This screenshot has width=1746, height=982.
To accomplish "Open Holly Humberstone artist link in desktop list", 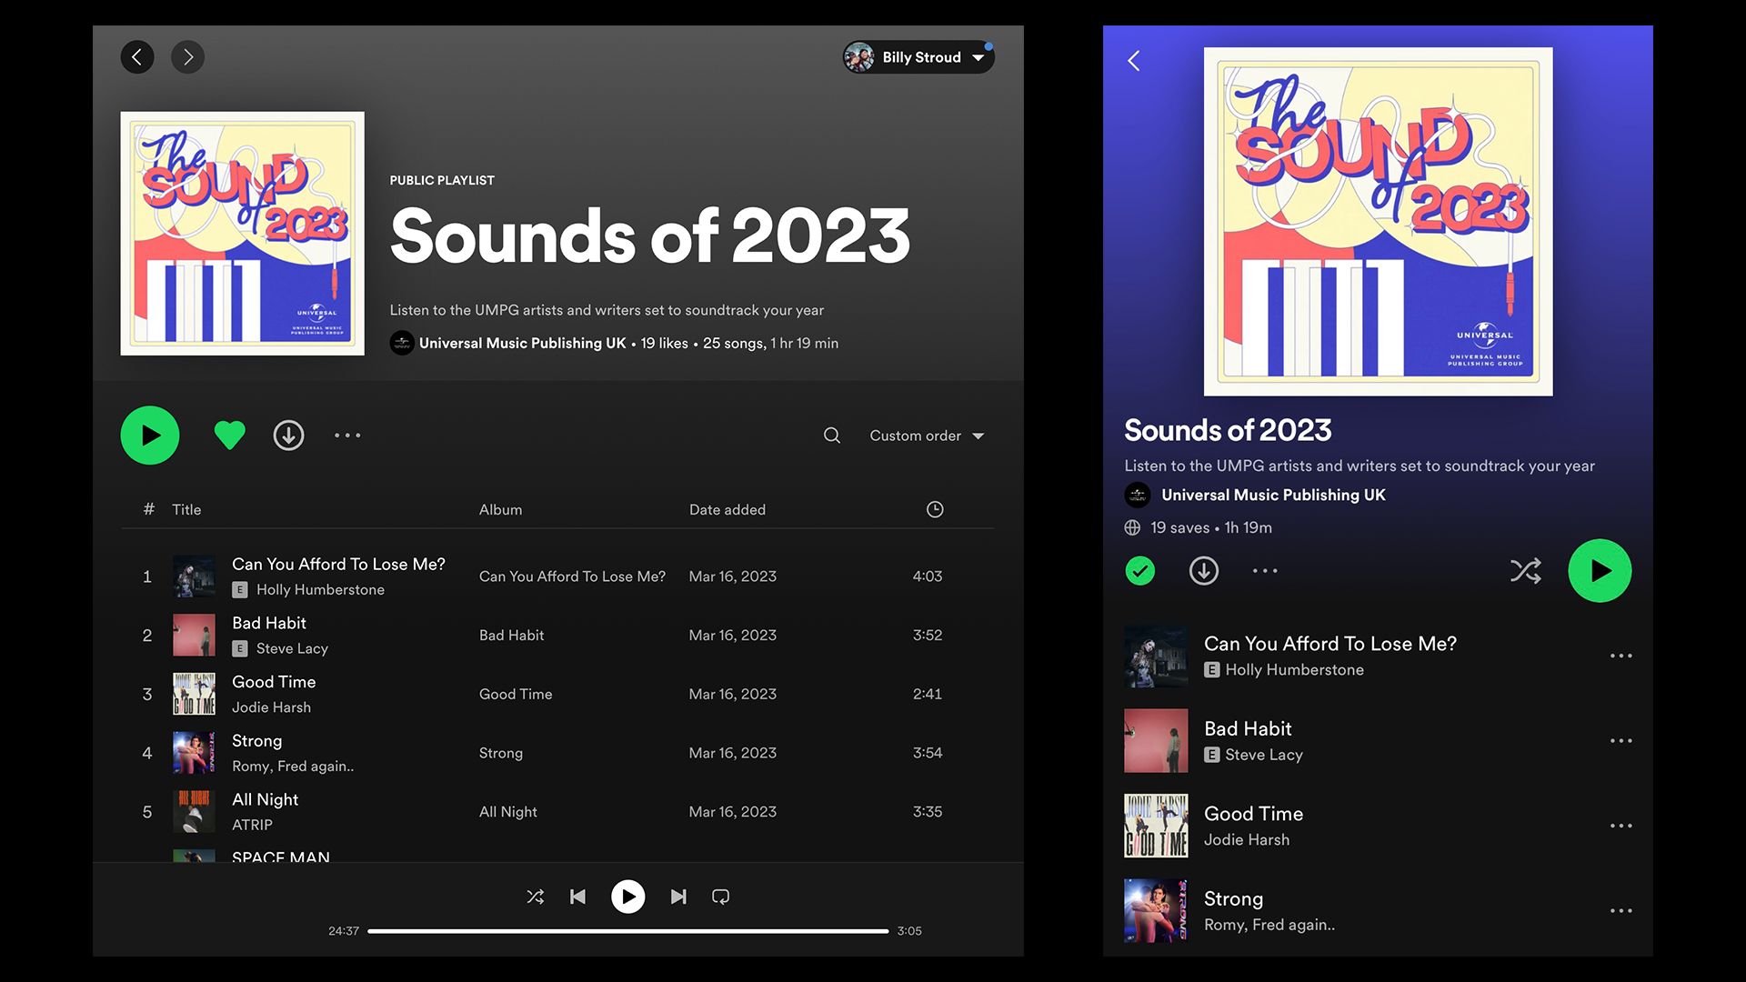I will pyautogui.click(x=320, y=590).
